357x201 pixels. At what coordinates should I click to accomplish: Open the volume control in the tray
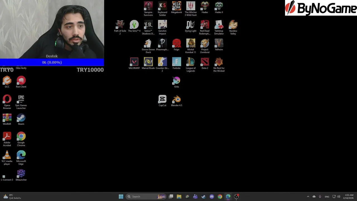pos(339,197)
